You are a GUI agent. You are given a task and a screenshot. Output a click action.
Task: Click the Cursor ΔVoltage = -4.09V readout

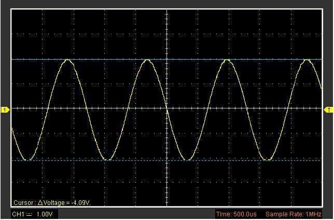click(52, 202)
